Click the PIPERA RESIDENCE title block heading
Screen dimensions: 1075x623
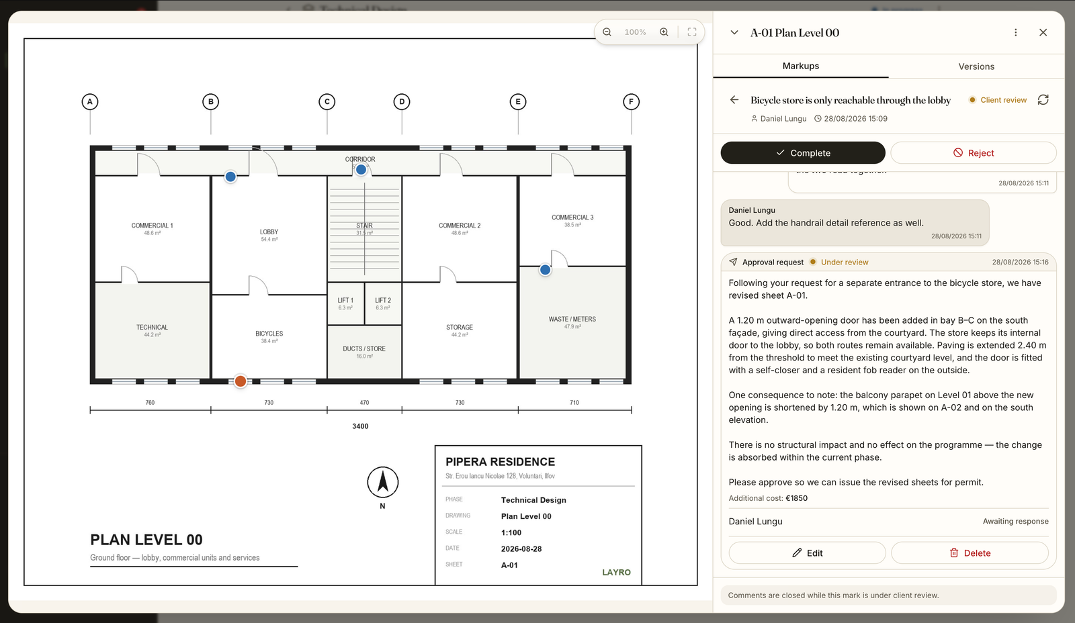501,462
